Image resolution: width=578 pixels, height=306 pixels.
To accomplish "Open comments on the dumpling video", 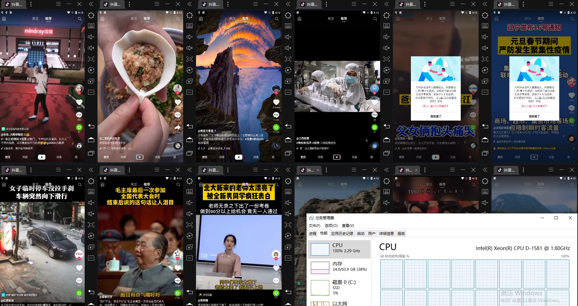I will point(178,115).
